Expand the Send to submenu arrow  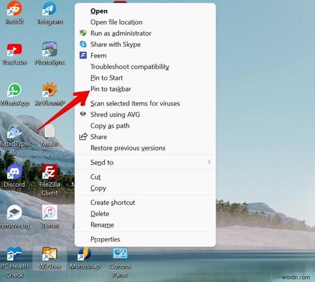click(x=209, y=162)
